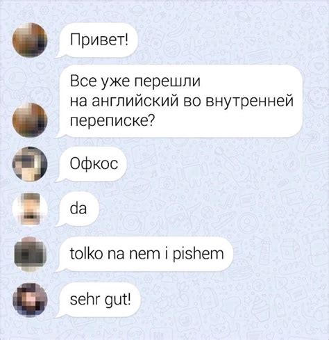329x340 pixels.
Task: Click the word "переписке?" in the long message
Action: (112, 121)
